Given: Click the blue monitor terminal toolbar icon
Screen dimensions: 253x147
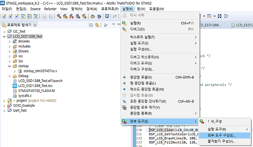Looking at the screenshot, I should pos(107,16).
